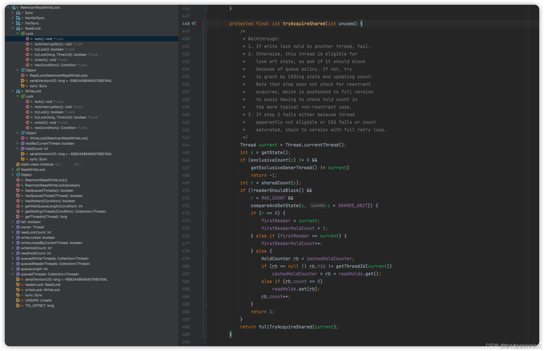The image size is (544, 351).
Task: Expand the queuedThreads property node
Action: coord(13,274)
